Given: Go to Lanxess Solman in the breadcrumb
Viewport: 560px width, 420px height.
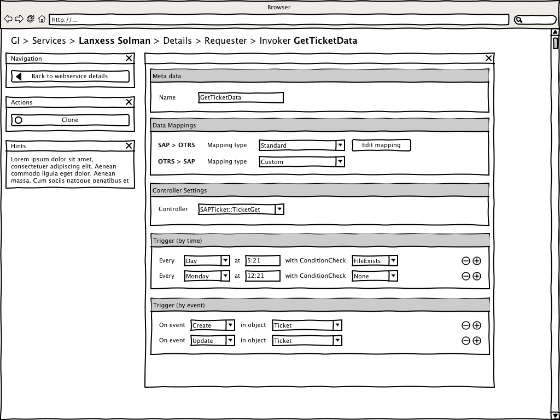Looking at the screenshot, I should pos(114,40).
